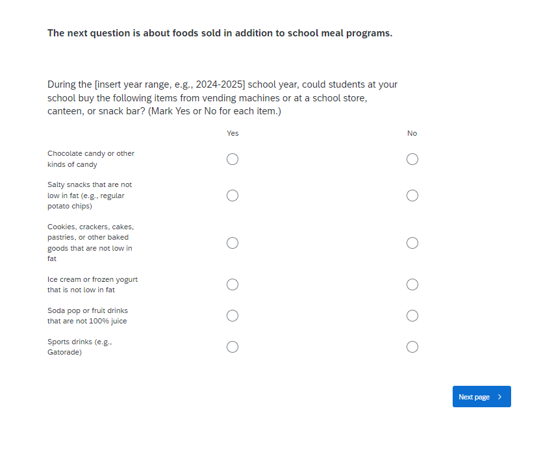Select Yes for ice cream or frozen yogurt

pos(233,284)
